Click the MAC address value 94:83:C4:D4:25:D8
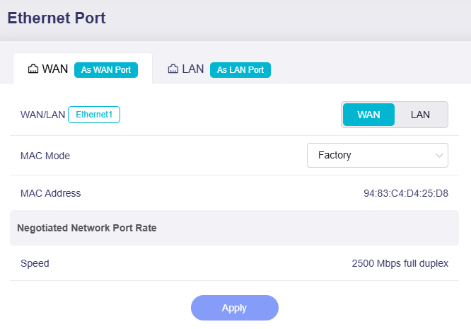471x329 pixels. tap(406, 193)
